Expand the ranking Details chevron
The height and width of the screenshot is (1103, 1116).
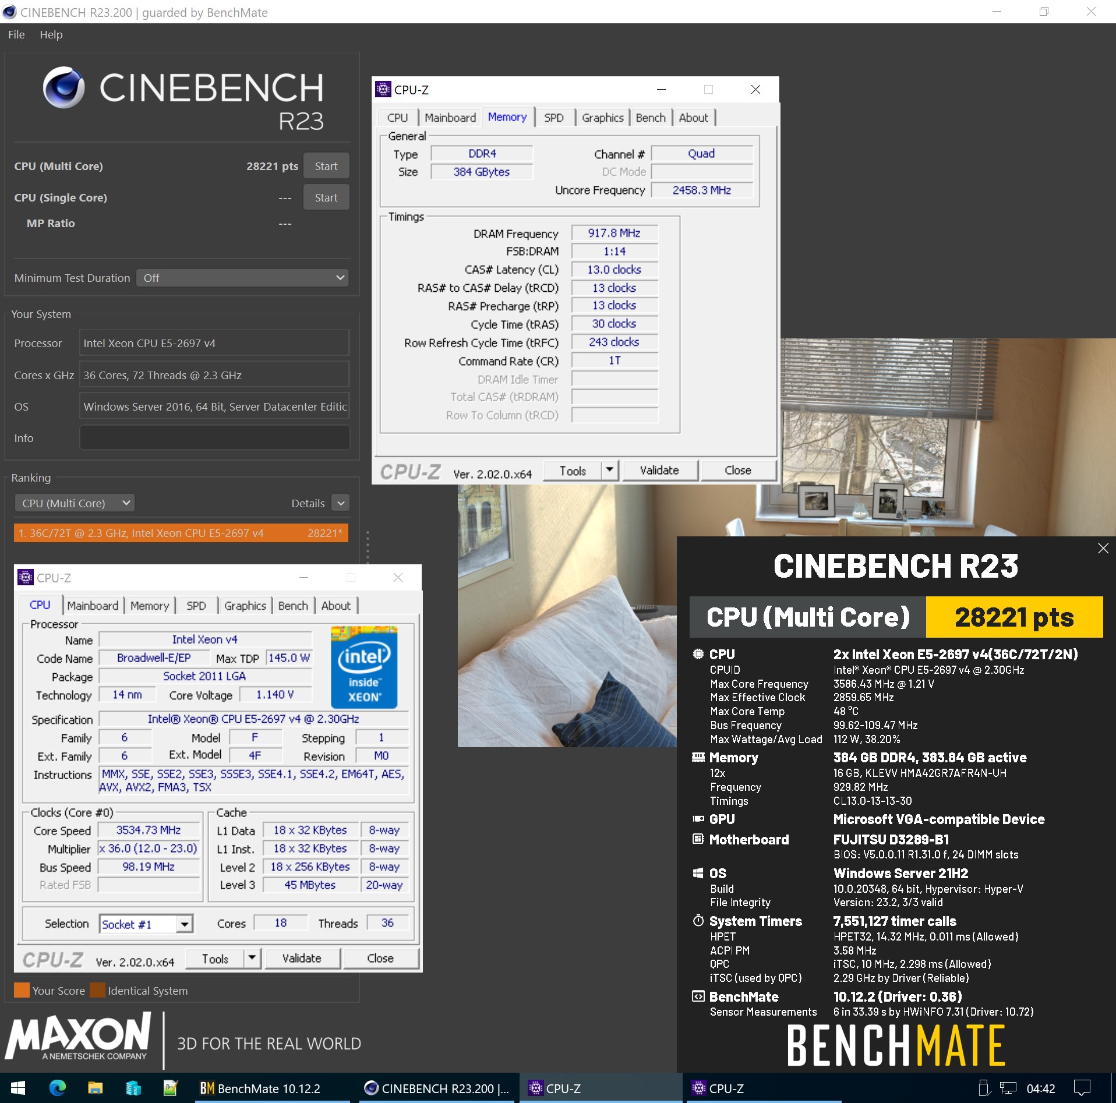pos(341,503)
